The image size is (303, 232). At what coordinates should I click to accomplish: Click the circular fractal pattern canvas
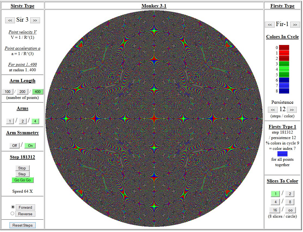click(154, 118)
